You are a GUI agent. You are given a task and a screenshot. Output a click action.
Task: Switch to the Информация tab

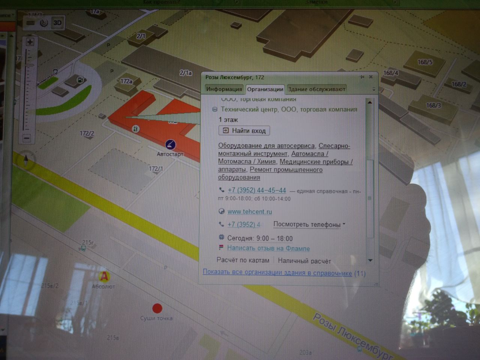tap(224, 89)
